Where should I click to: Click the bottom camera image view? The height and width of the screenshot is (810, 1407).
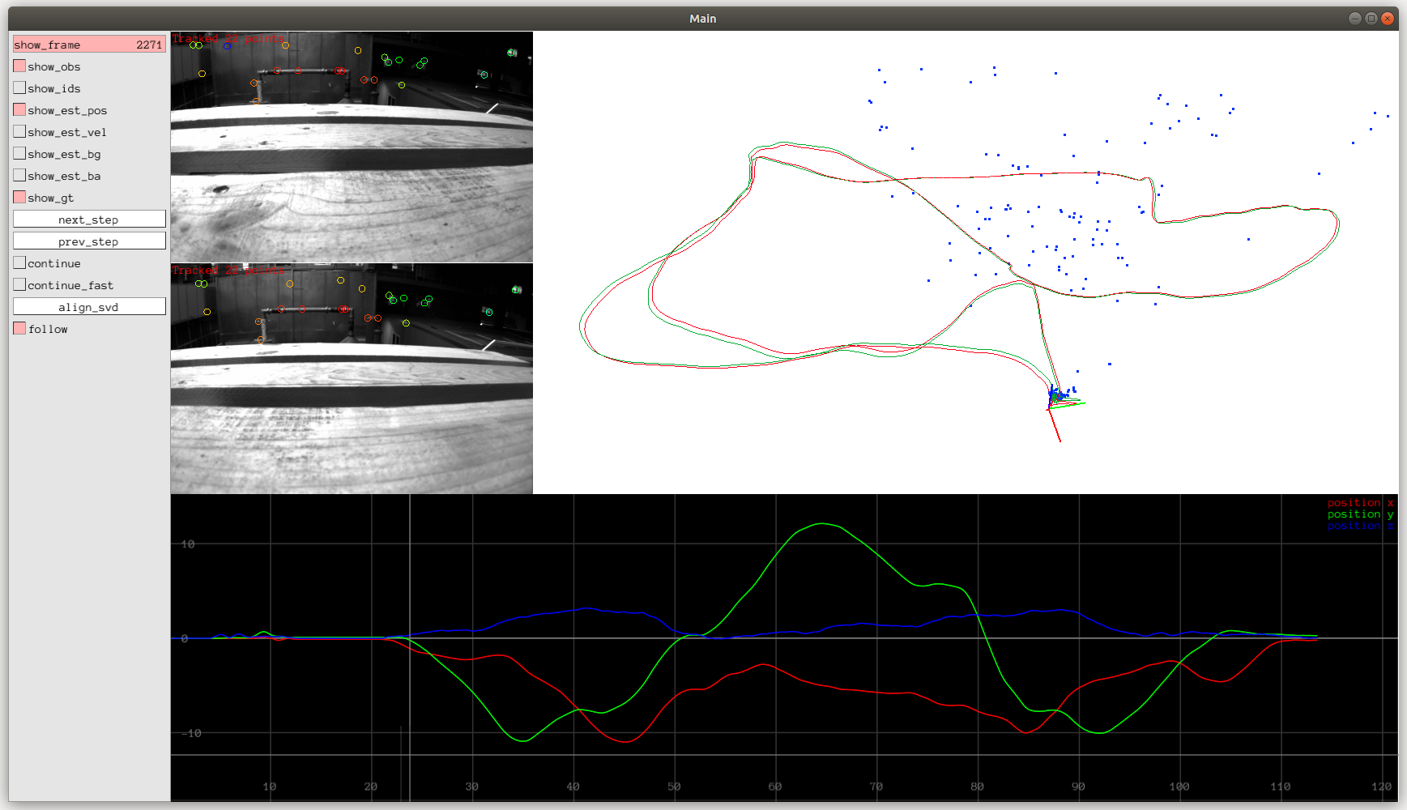[x=352, y=378]
